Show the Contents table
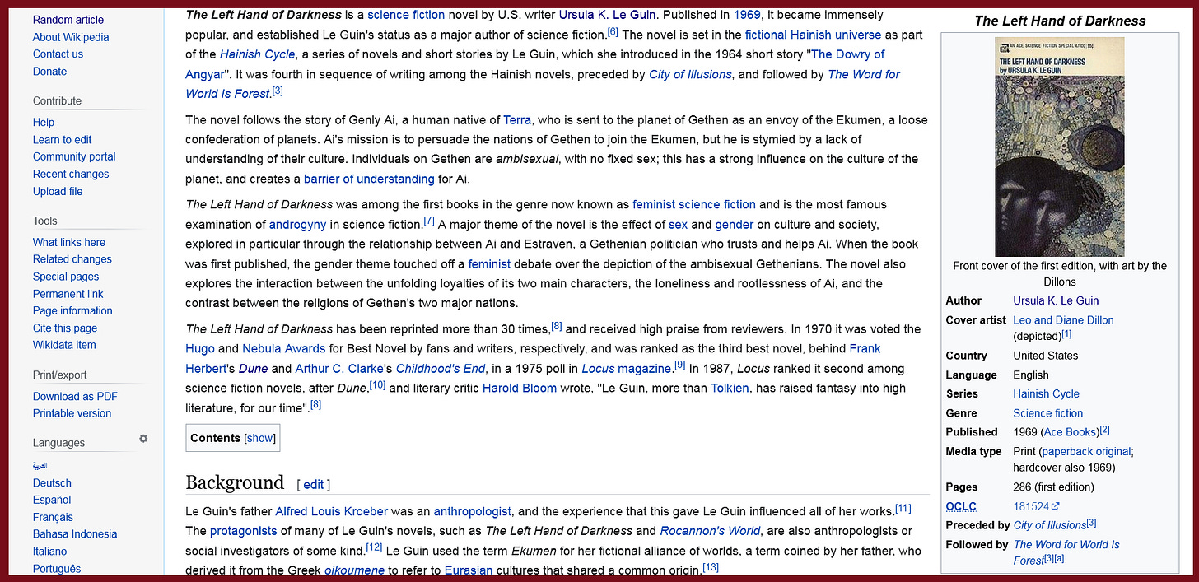The height and width of the screenshot is (582, 1199). click(x=260, y=438)
